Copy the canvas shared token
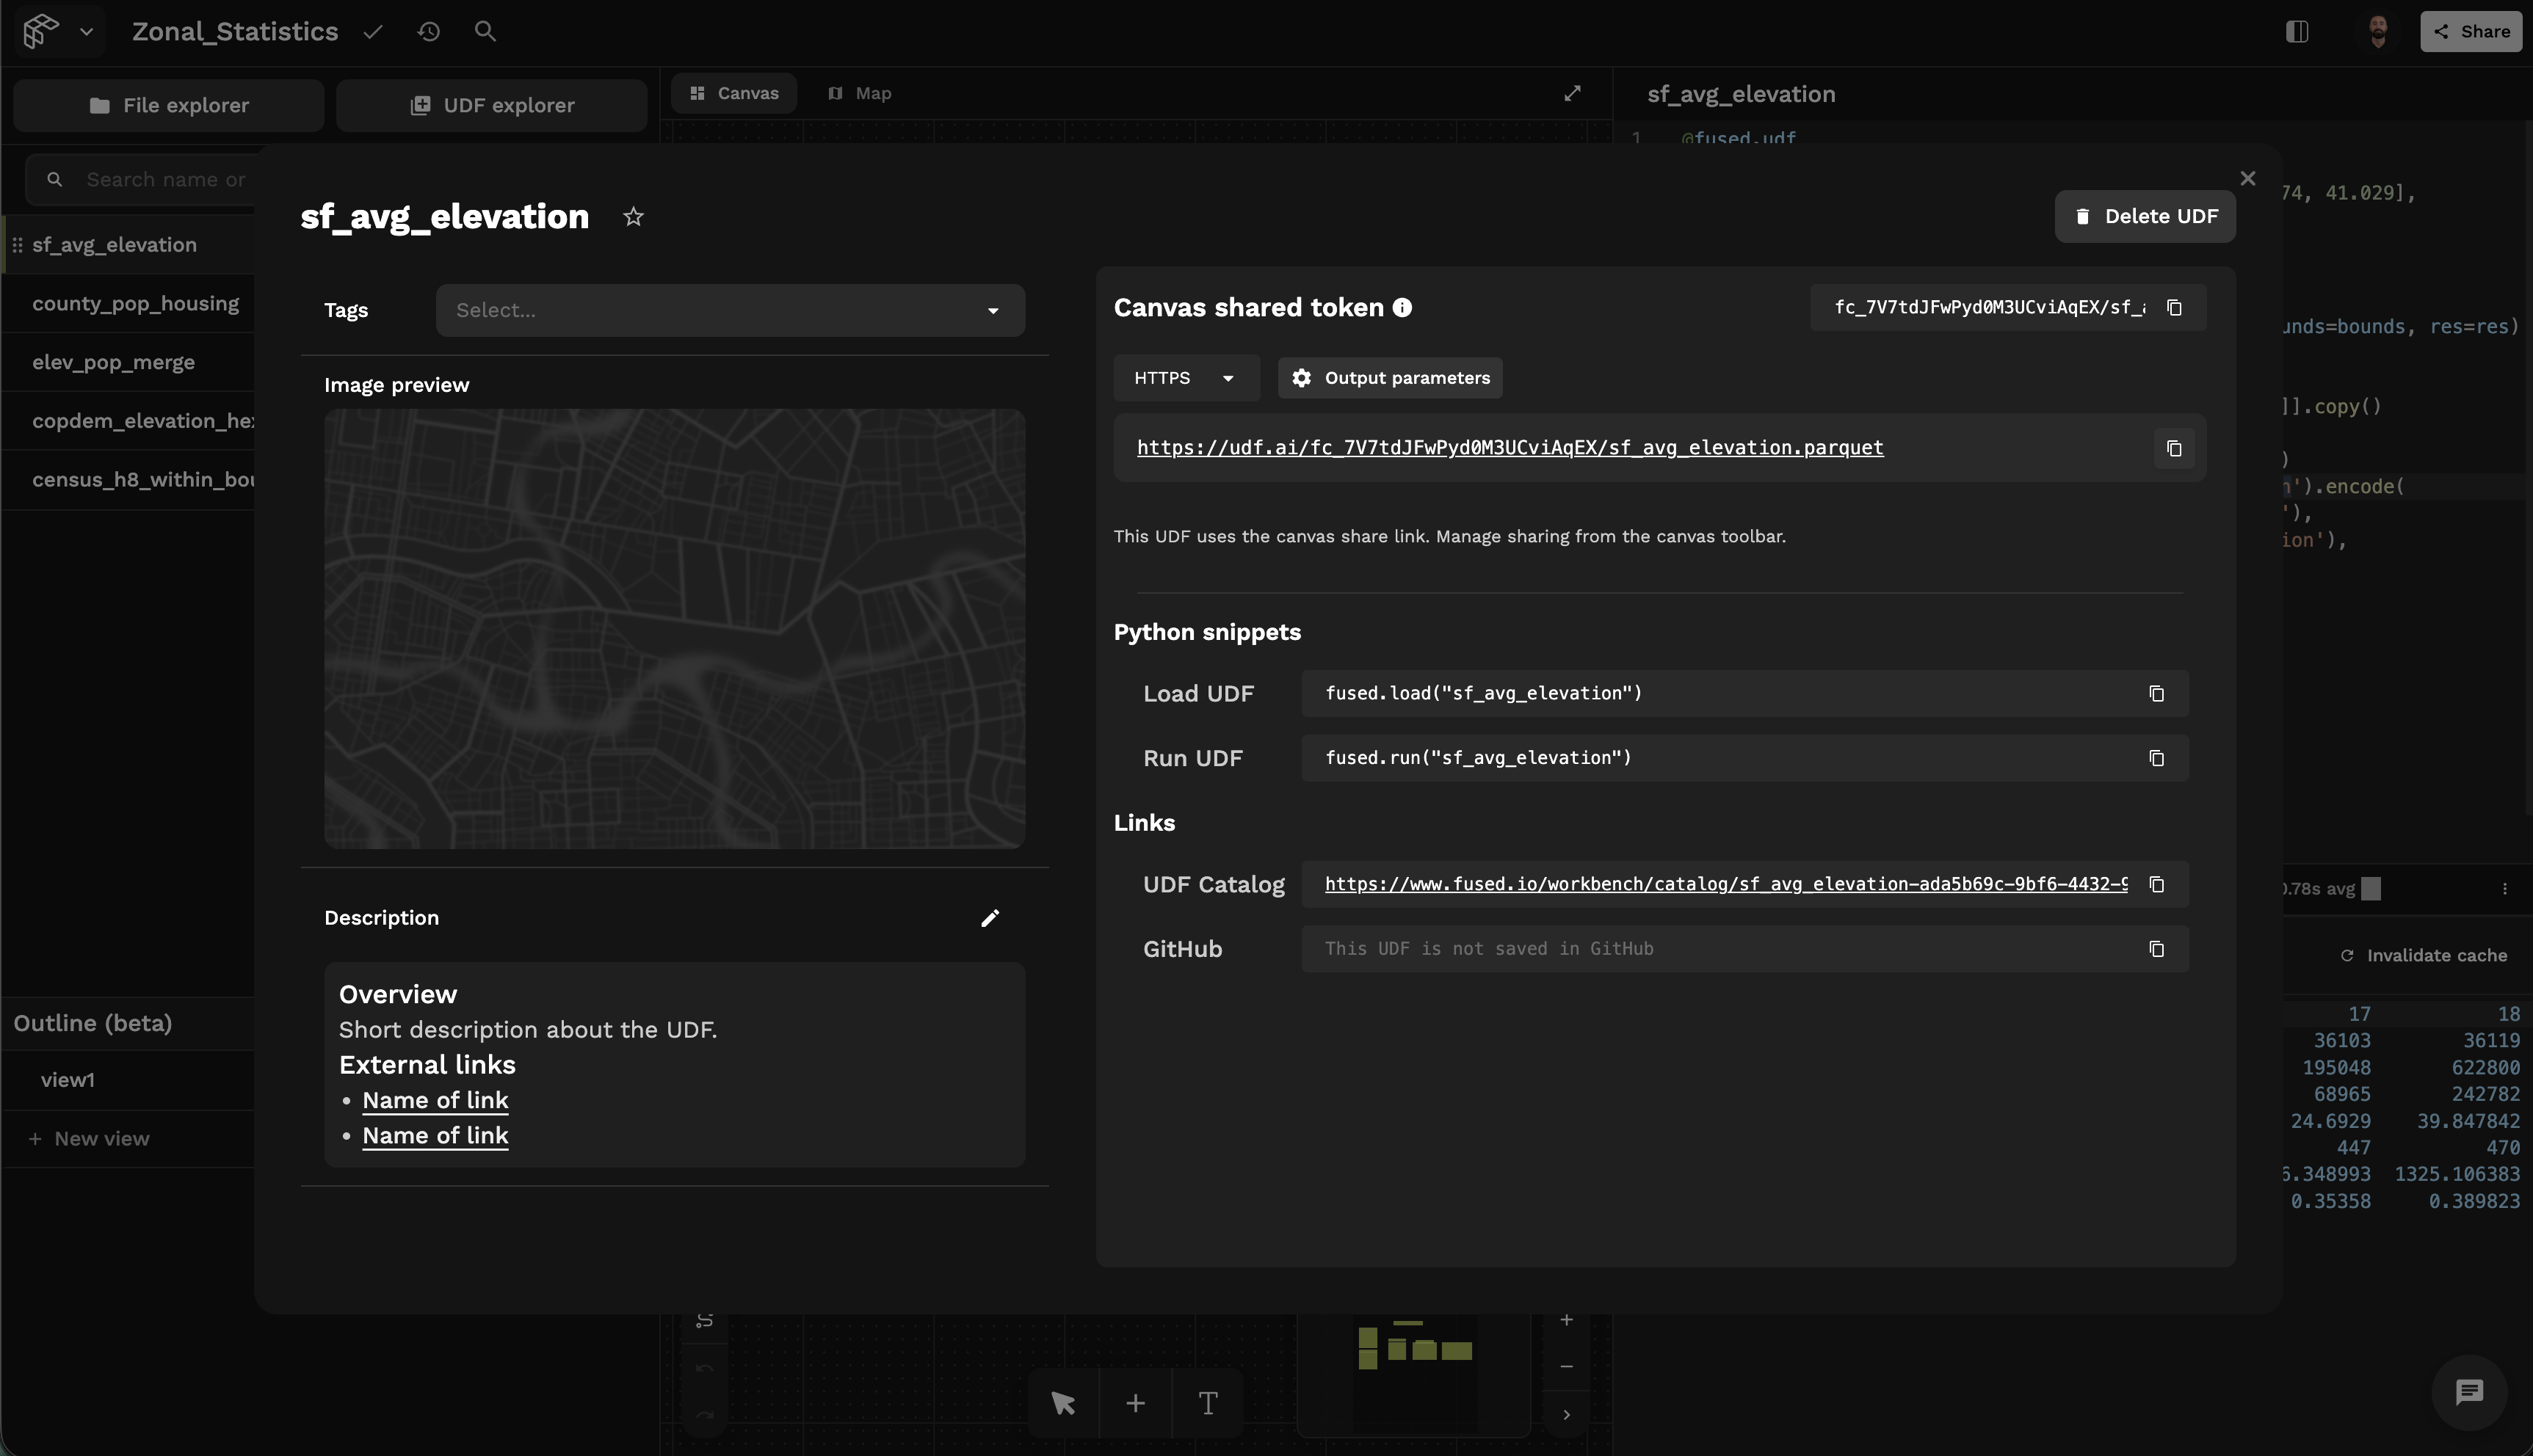This screenshot has width=2533, height=1456. pos(2174,307)
